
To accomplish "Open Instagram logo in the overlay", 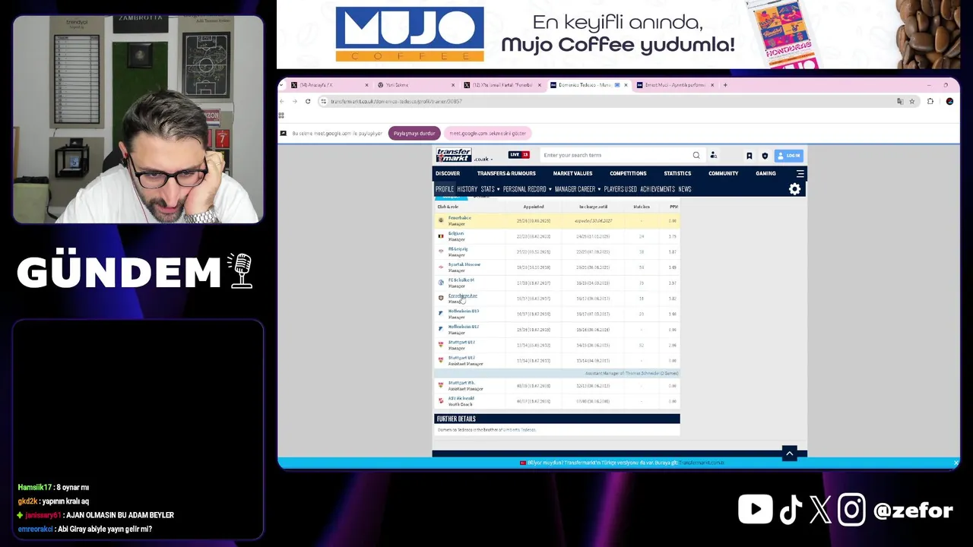I will (x=851, y=510).
